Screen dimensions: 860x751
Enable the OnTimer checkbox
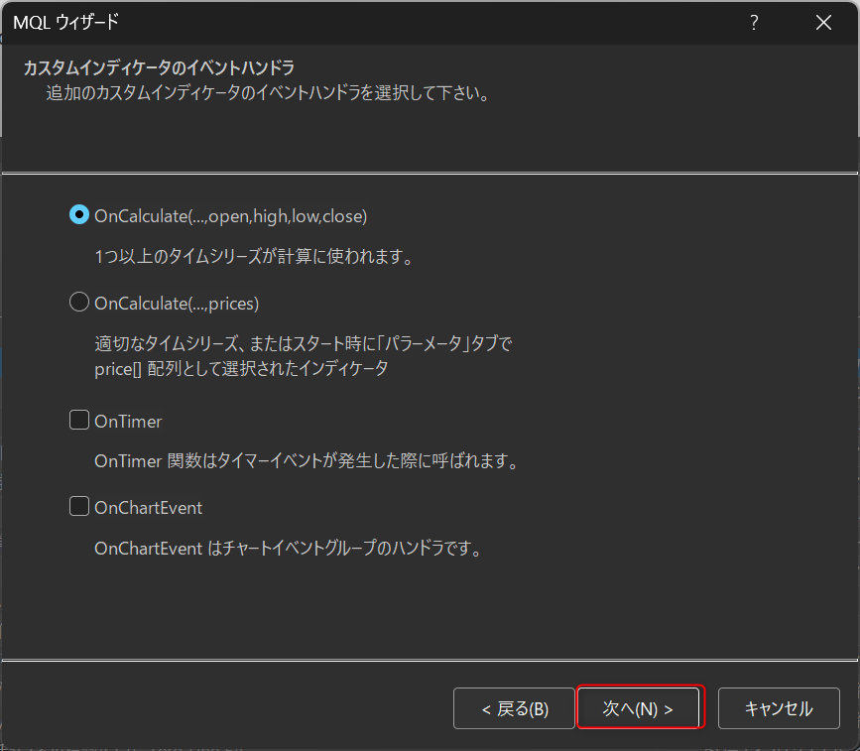click(79, 421)
